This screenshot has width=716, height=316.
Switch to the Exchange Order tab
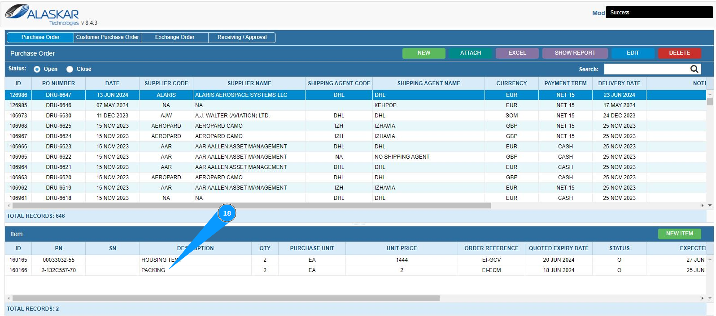(175, 37)
